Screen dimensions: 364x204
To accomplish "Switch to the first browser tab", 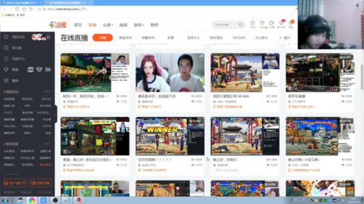I will pyautogui.click(x=22, y=3).
